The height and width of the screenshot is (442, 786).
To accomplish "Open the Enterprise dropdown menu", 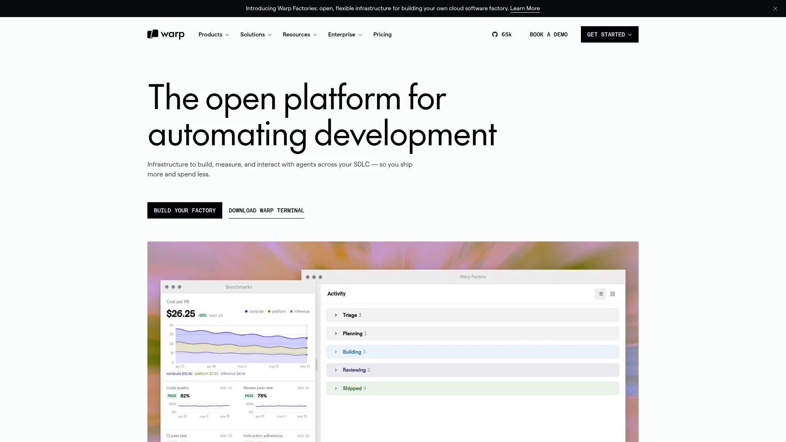I will tap(345, 34).
